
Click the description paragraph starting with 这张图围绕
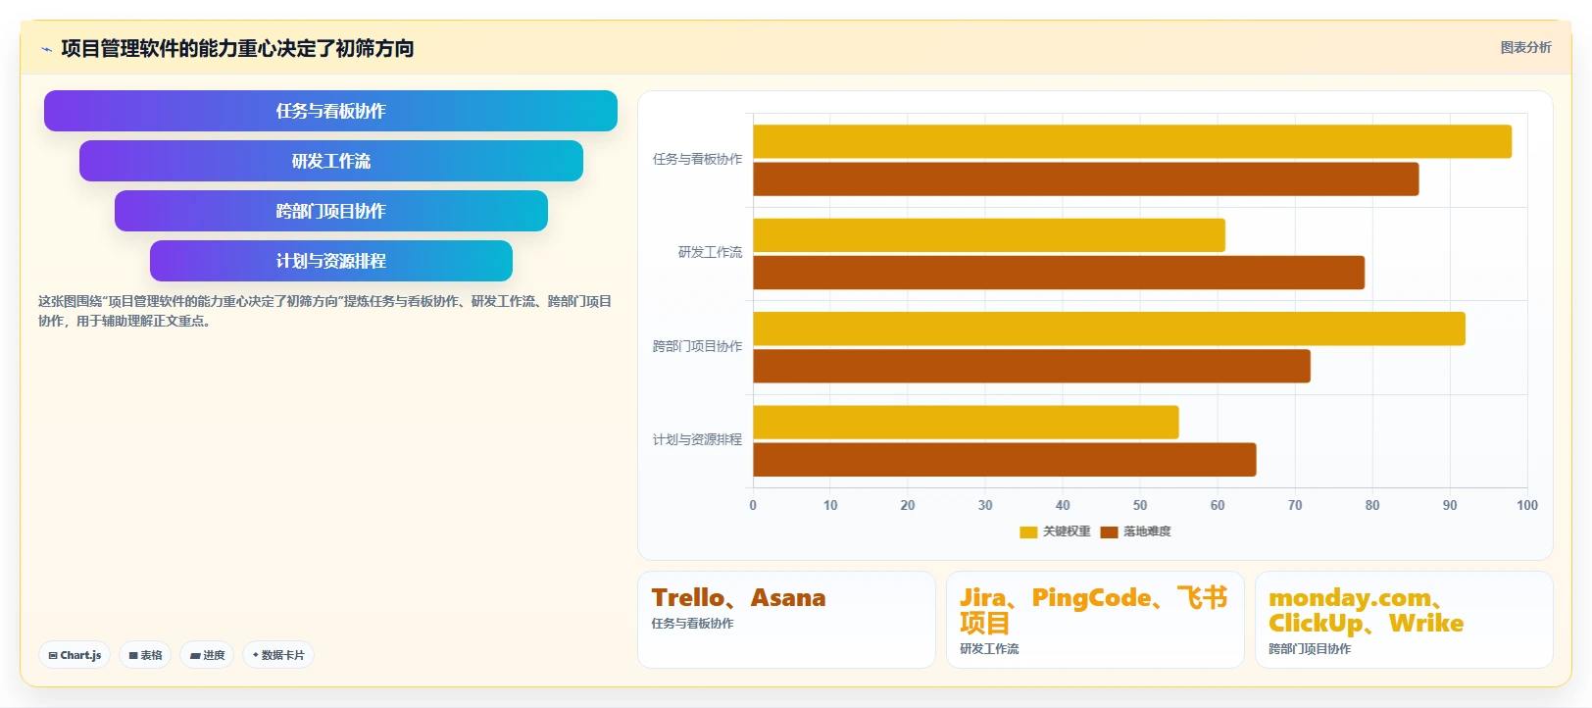coord(324,311)
